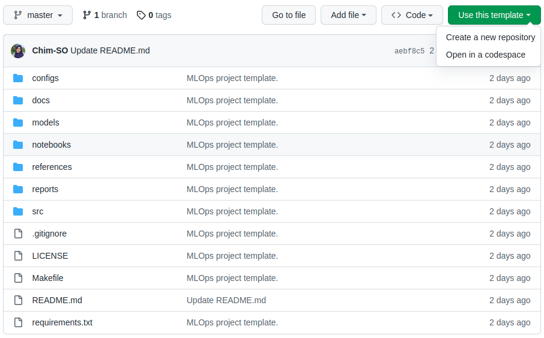
Task: Open the master branch selector dropdown
Action: [x=38, y=15]
